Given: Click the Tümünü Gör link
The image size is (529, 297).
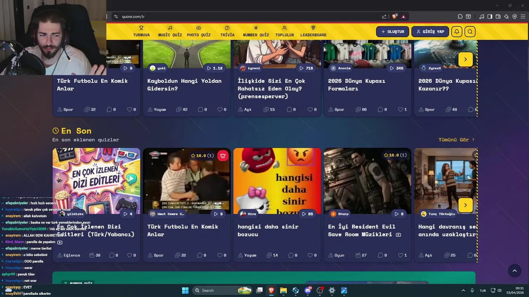Looking at the screenshot, I should coord(457,139).
